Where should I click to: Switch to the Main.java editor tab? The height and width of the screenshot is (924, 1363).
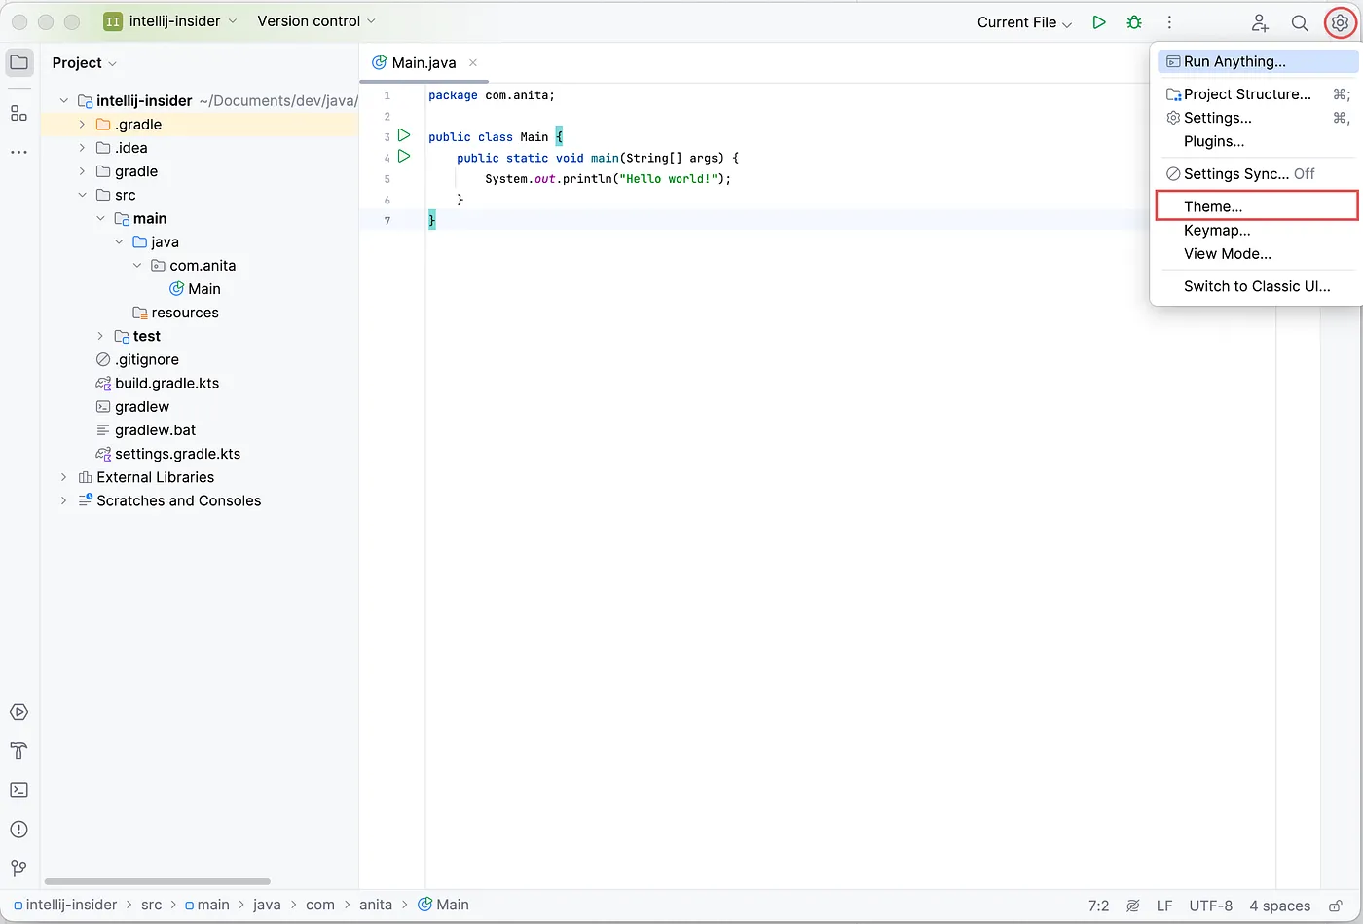[x=423, y=61]
